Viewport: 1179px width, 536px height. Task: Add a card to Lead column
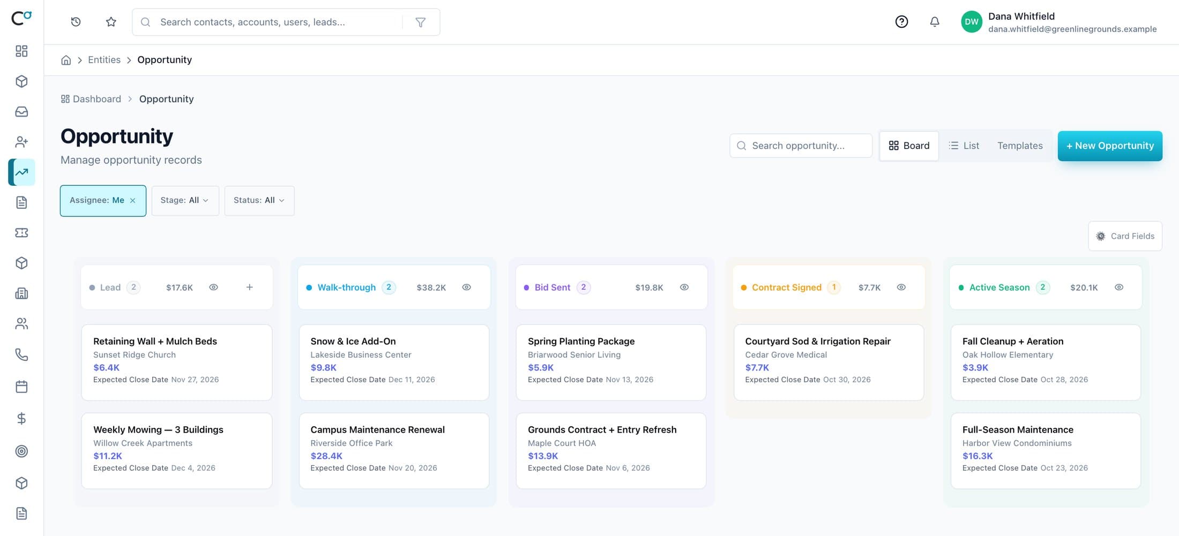coord(250,288)
